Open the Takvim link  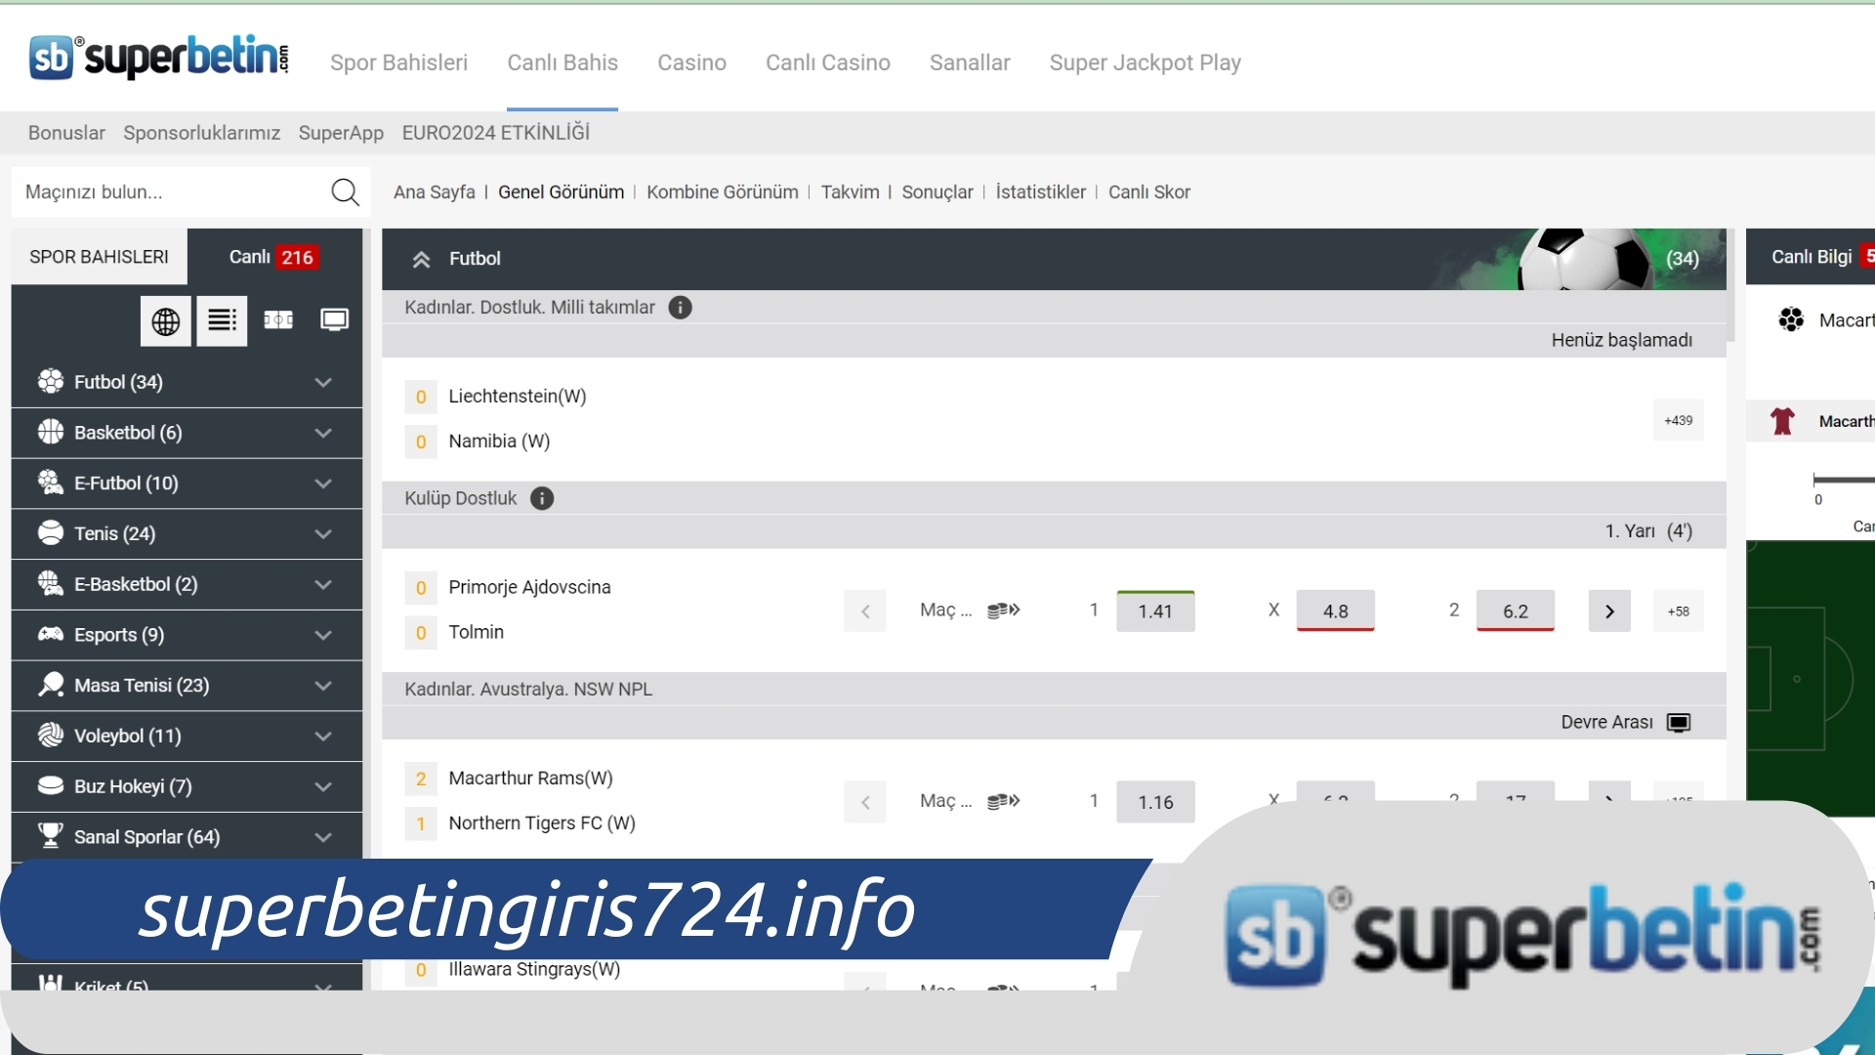click(x=850, y=192)
